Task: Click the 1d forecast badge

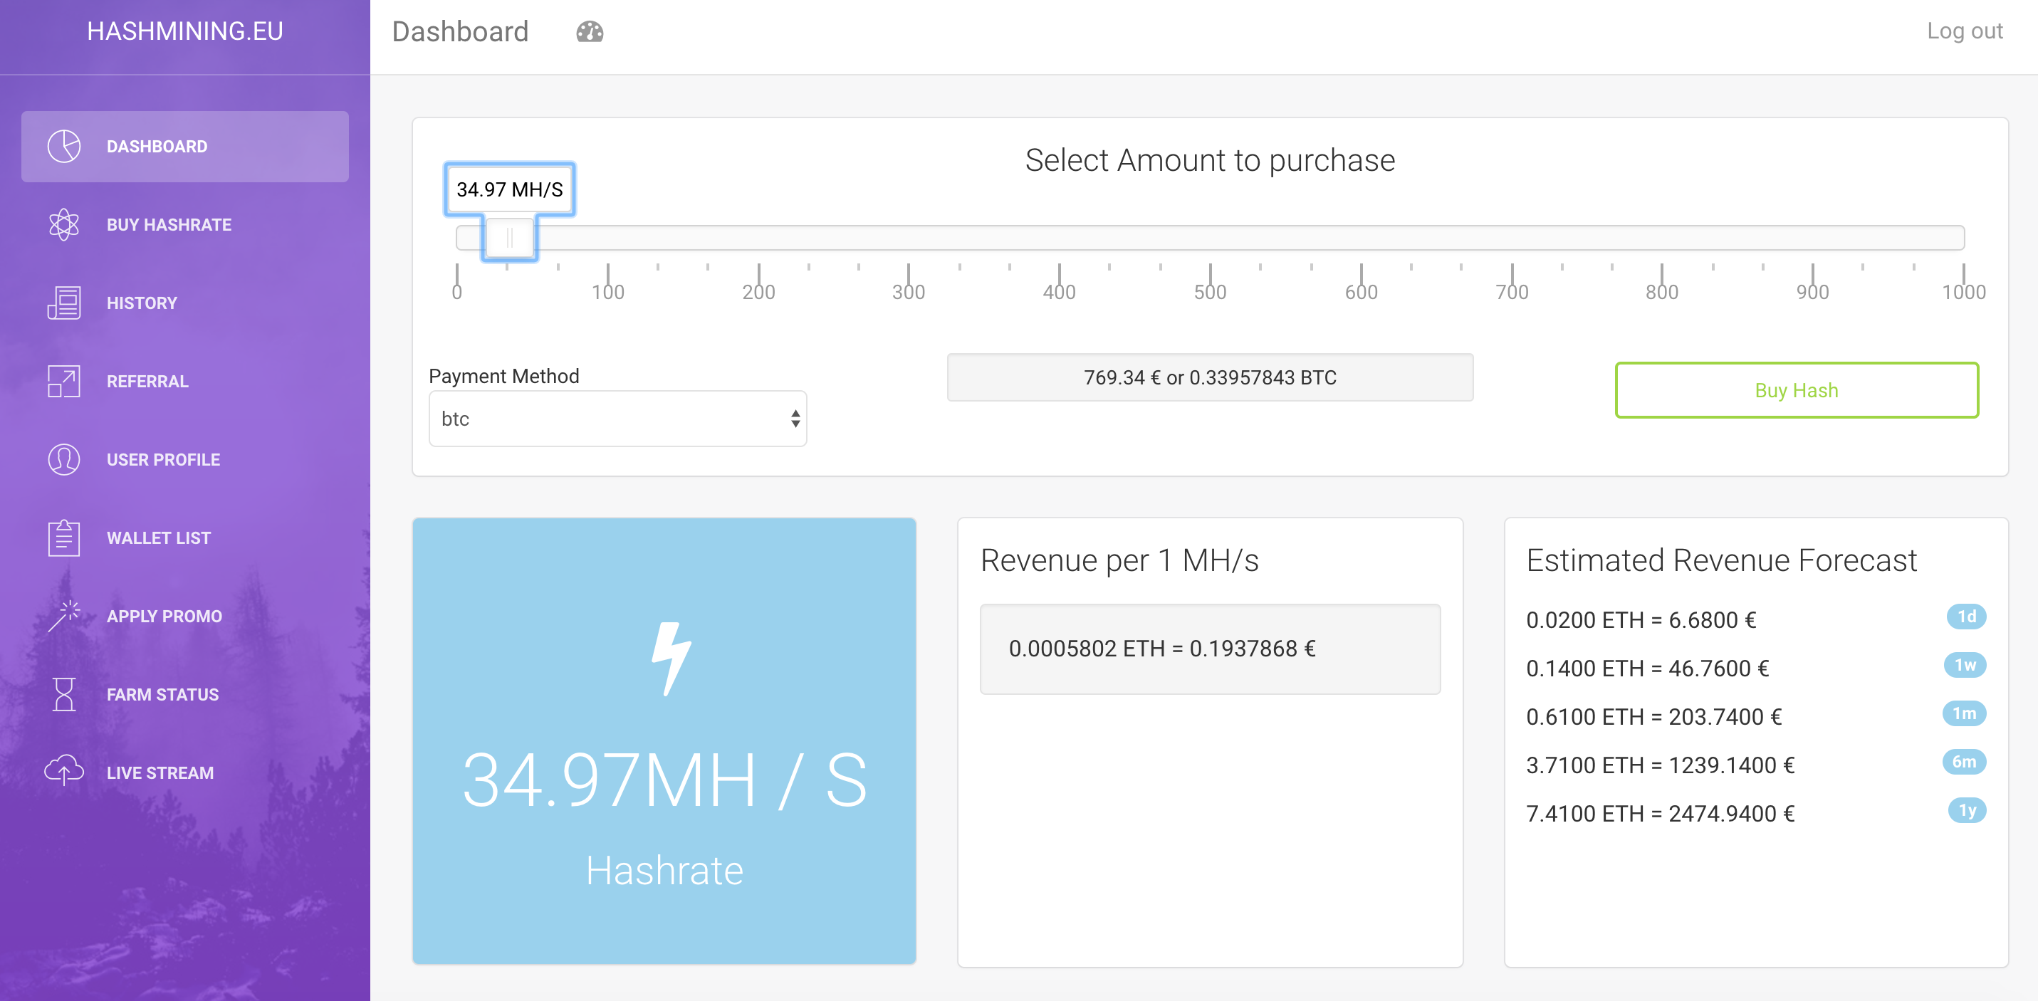Action: 1966,617
